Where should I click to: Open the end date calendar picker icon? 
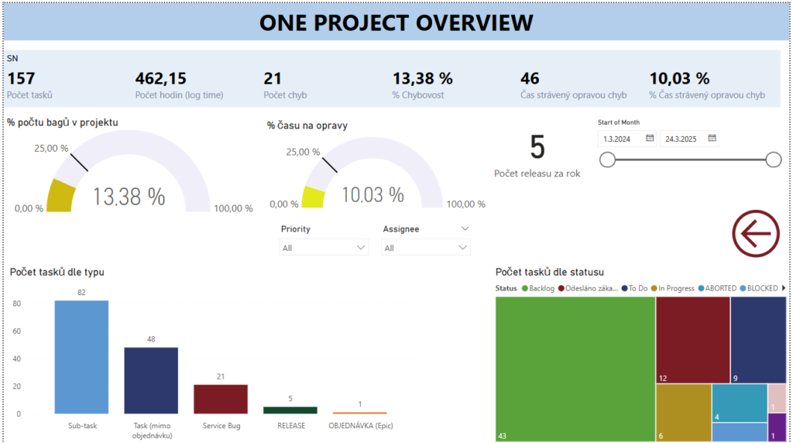click(712, 139)
